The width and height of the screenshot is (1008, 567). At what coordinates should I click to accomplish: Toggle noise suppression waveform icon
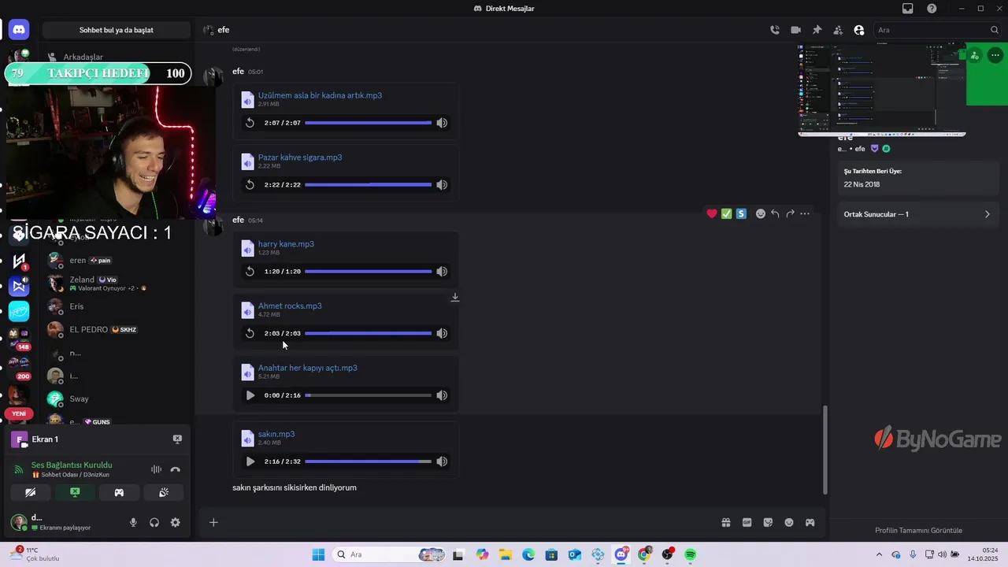coord(156,469)
